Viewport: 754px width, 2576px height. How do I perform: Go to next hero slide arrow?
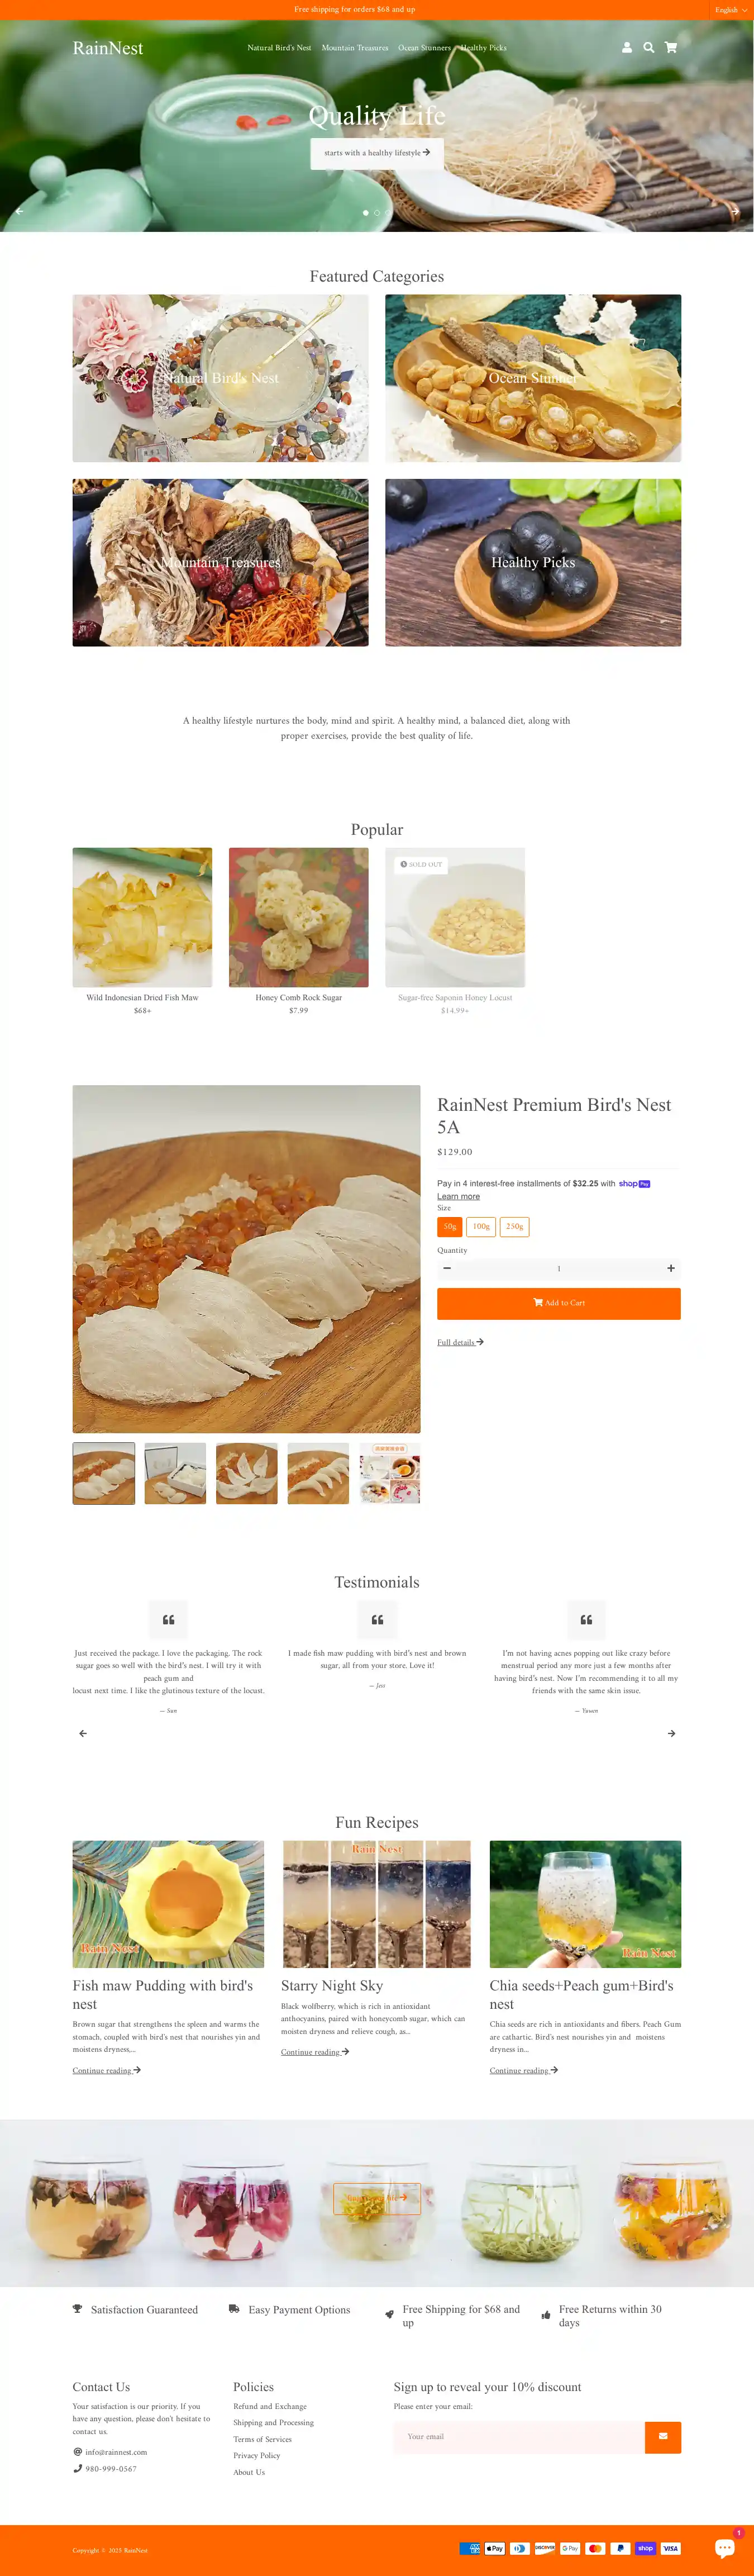[735, 211]
